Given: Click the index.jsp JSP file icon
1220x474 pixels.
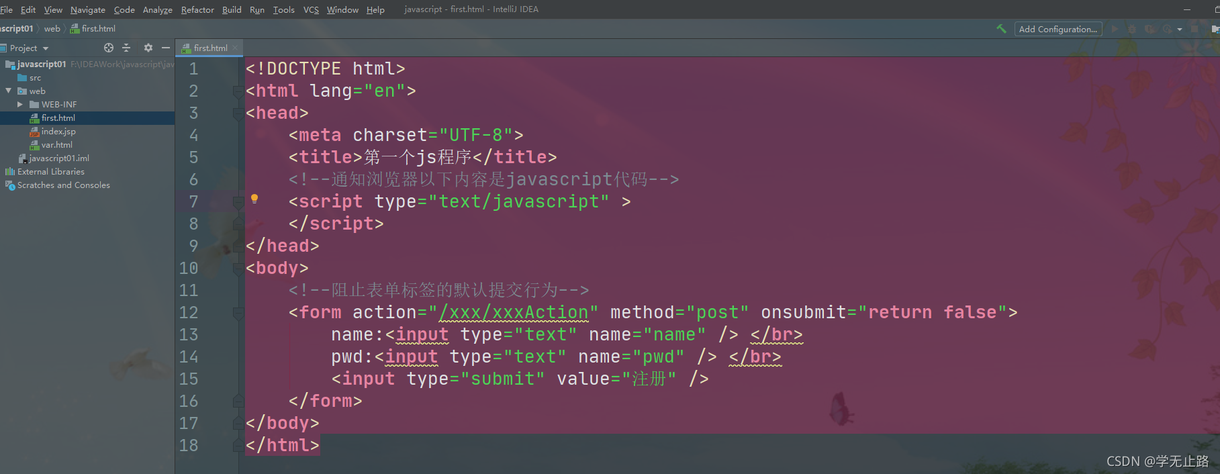Looking at the screenshot, I should (x=34, y=132).
